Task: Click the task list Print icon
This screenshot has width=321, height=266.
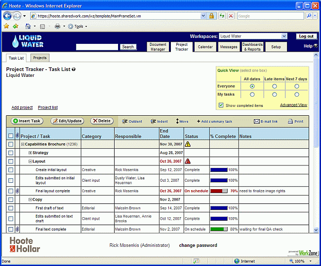Action: click(290, 121)
